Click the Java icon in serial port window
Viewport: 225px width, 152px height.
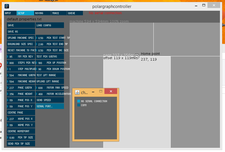pyautogui.click(x=77, y=92)
